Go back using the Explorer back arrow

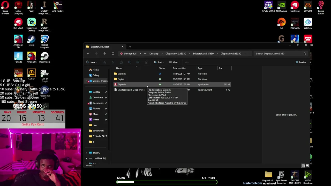[88, 53]
